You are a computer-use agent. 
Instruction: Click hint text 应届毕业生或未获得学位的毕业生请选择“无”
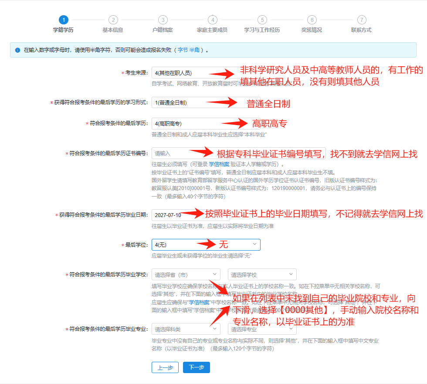(x=201, y=256)
